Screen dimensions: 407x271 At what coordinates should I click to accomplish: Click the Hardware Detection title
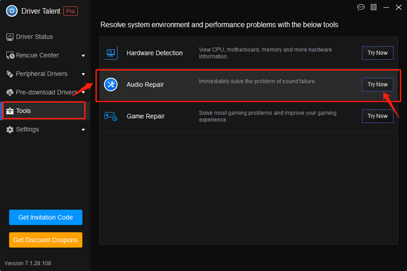point(155,53)
